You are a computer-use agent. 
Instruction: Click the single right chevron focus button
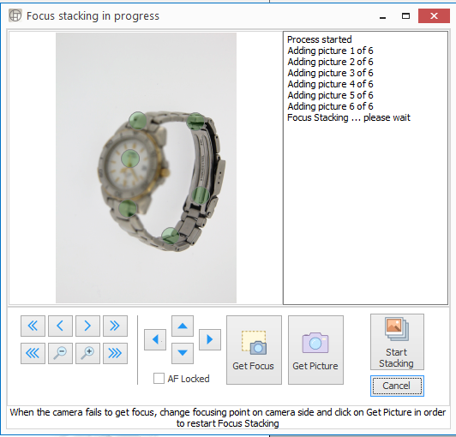(x=87, y=326)
